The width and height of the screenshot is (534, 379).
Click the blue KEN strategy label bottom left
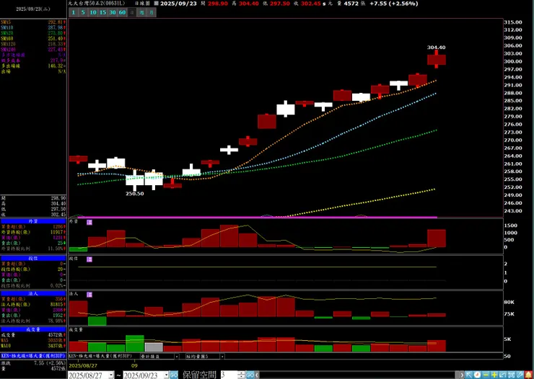(x=33, y=356)
